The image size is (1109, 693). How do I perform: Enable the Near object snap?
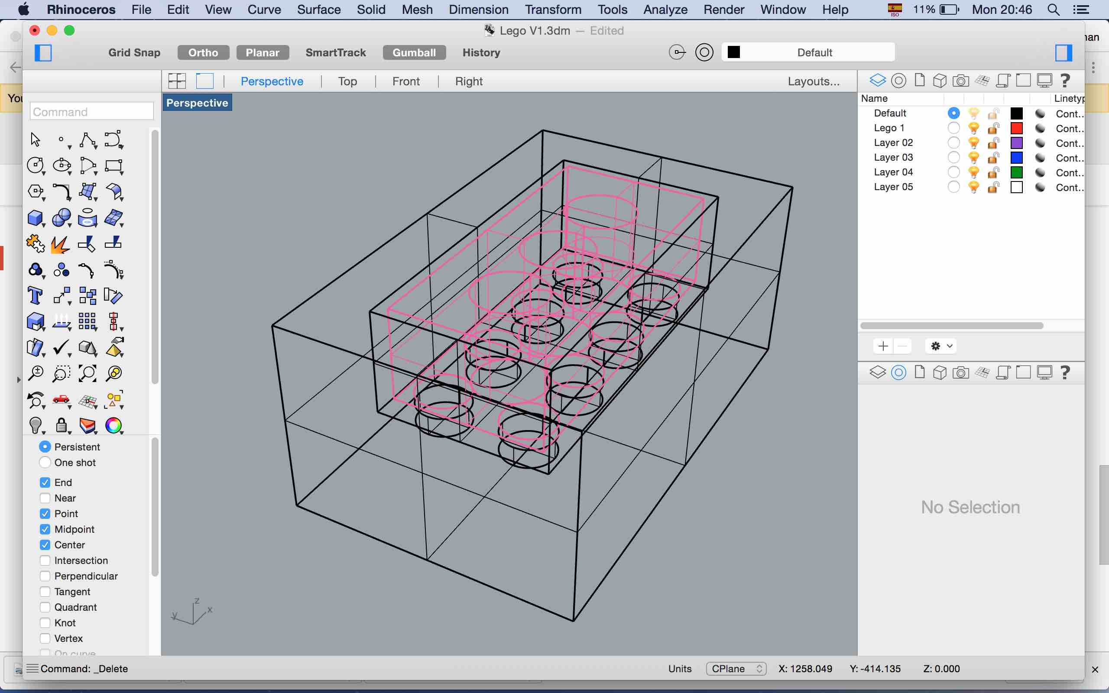pos(45,498)
